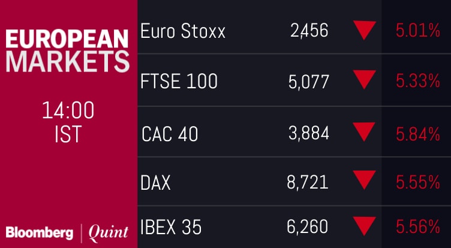
Task: Select the Euro Stoxx index name
Action: 183,31
